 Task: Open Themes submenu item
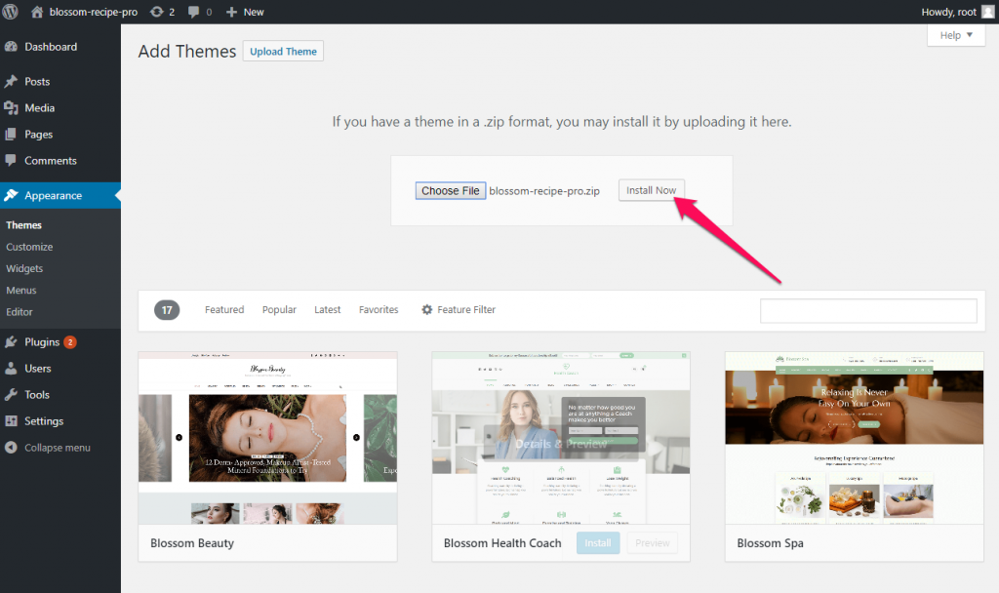(23, 225)
